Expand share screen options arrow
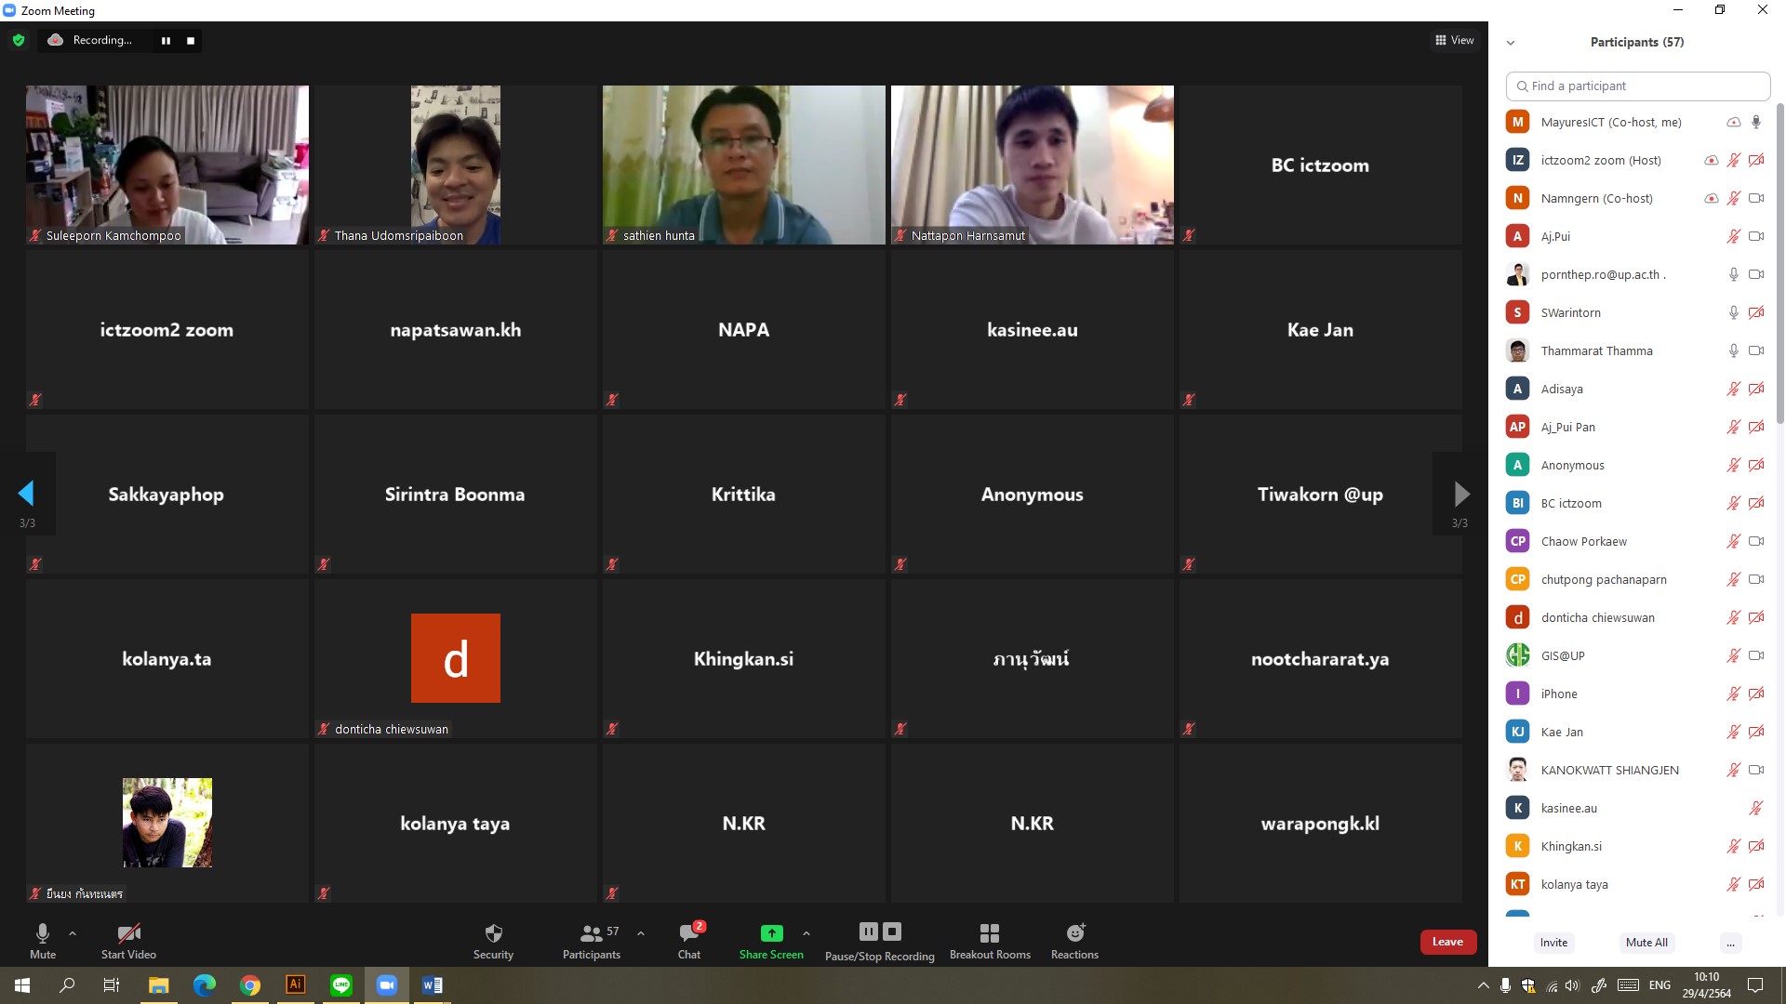The width and height of the screenshot is (1786, 1004). coord(806,932)
